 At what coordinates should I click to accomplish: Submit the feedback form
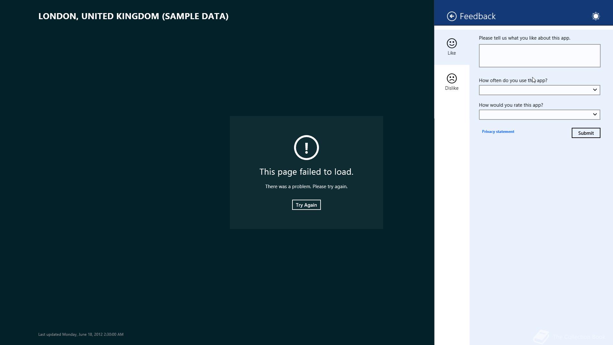pos(586,133)
